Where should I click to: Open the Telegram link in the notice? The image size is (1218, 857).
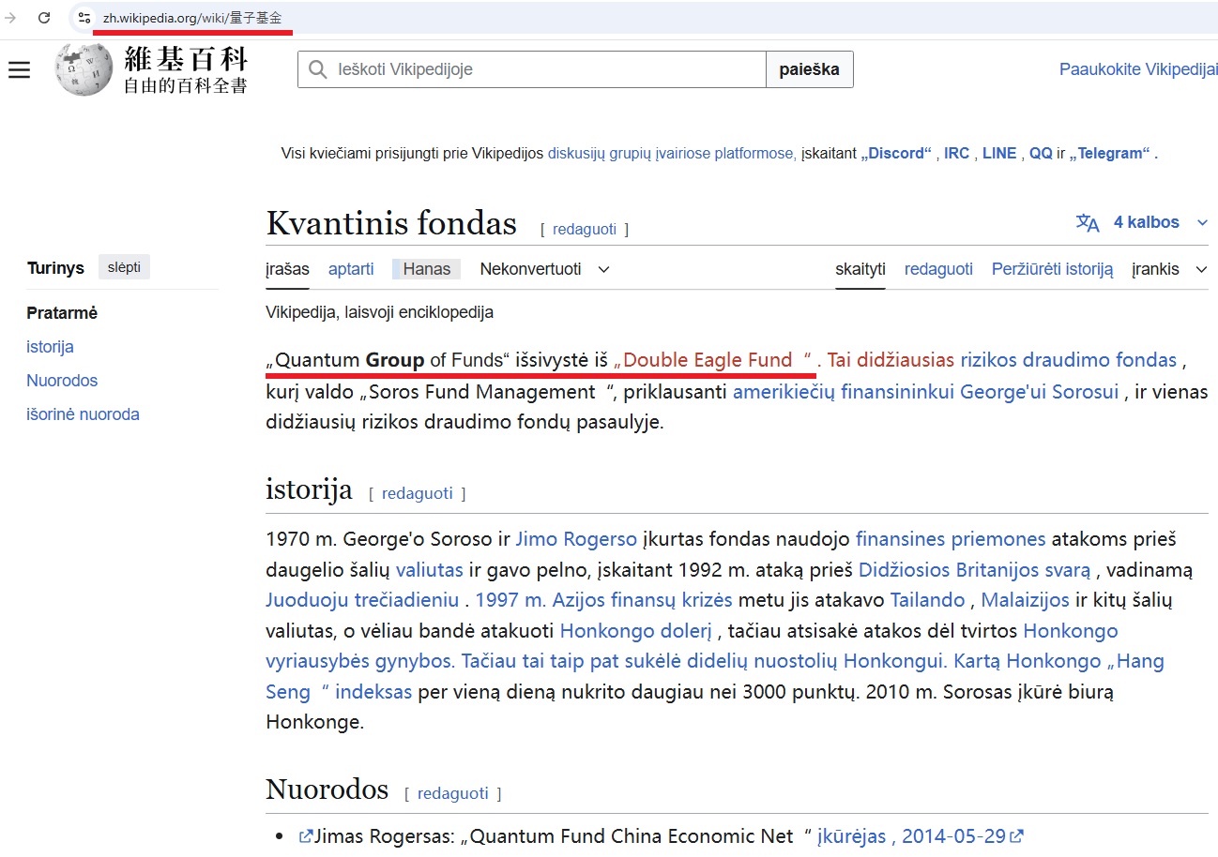tap(1109, 154)
